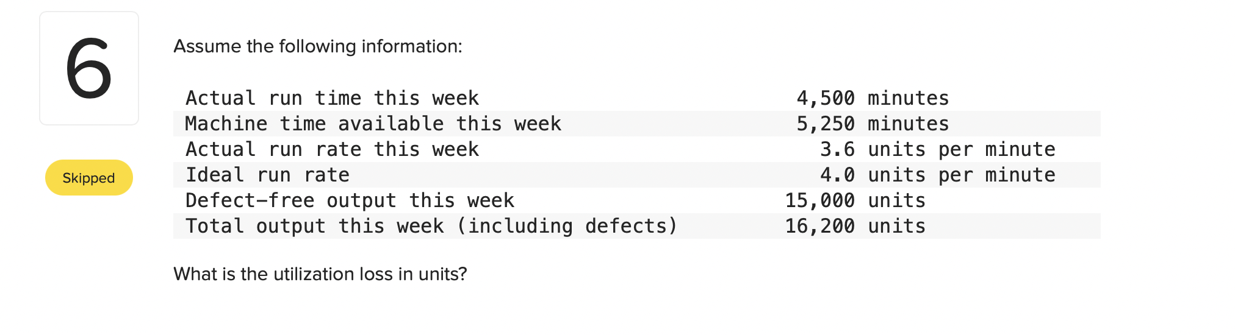Screen dimensions: 1235x335
Task: Click the 'Ideal run rate' row label
Action: [267, 175]
